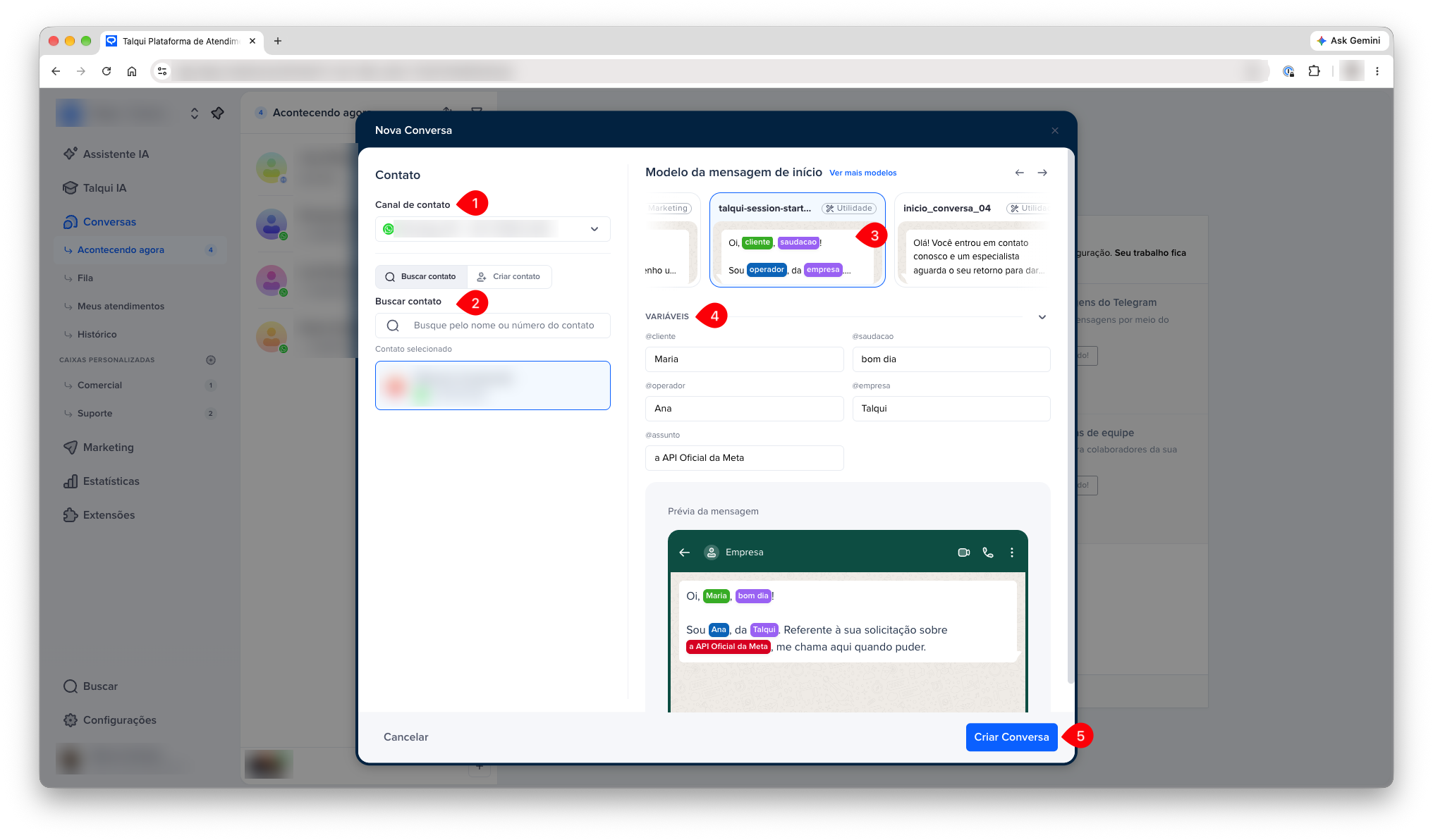Open the three-dot menu in message preview
Image resolution: width=1433 pixels, height=840 pixels.
tap(1012, 552)
